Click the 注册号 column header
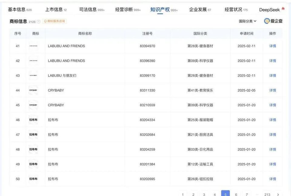The width and height of the screenshot is (291, 196). 147,33
